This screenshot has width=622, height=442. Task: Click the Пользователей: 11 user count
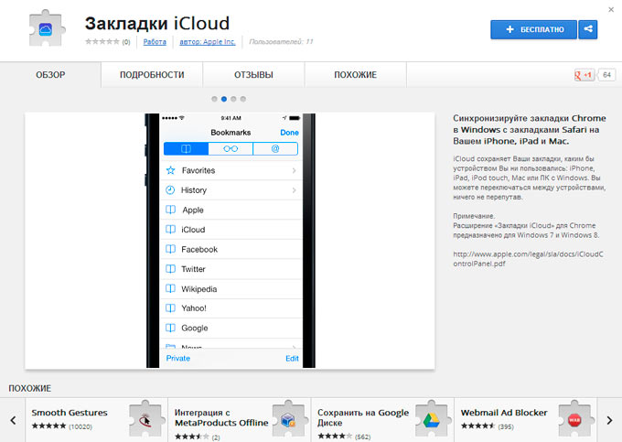pos(281,42)
